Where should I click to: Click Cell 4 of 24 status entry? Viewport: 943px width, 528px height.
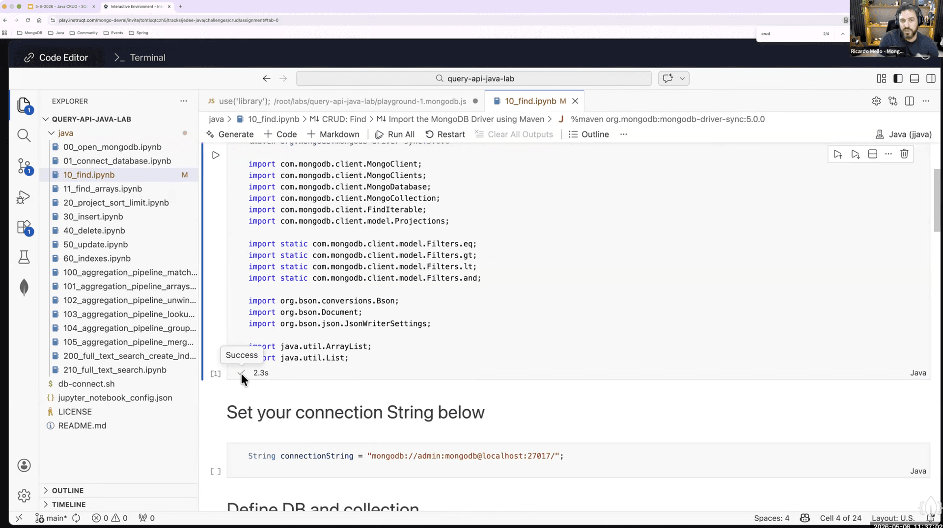pos(840,518)
